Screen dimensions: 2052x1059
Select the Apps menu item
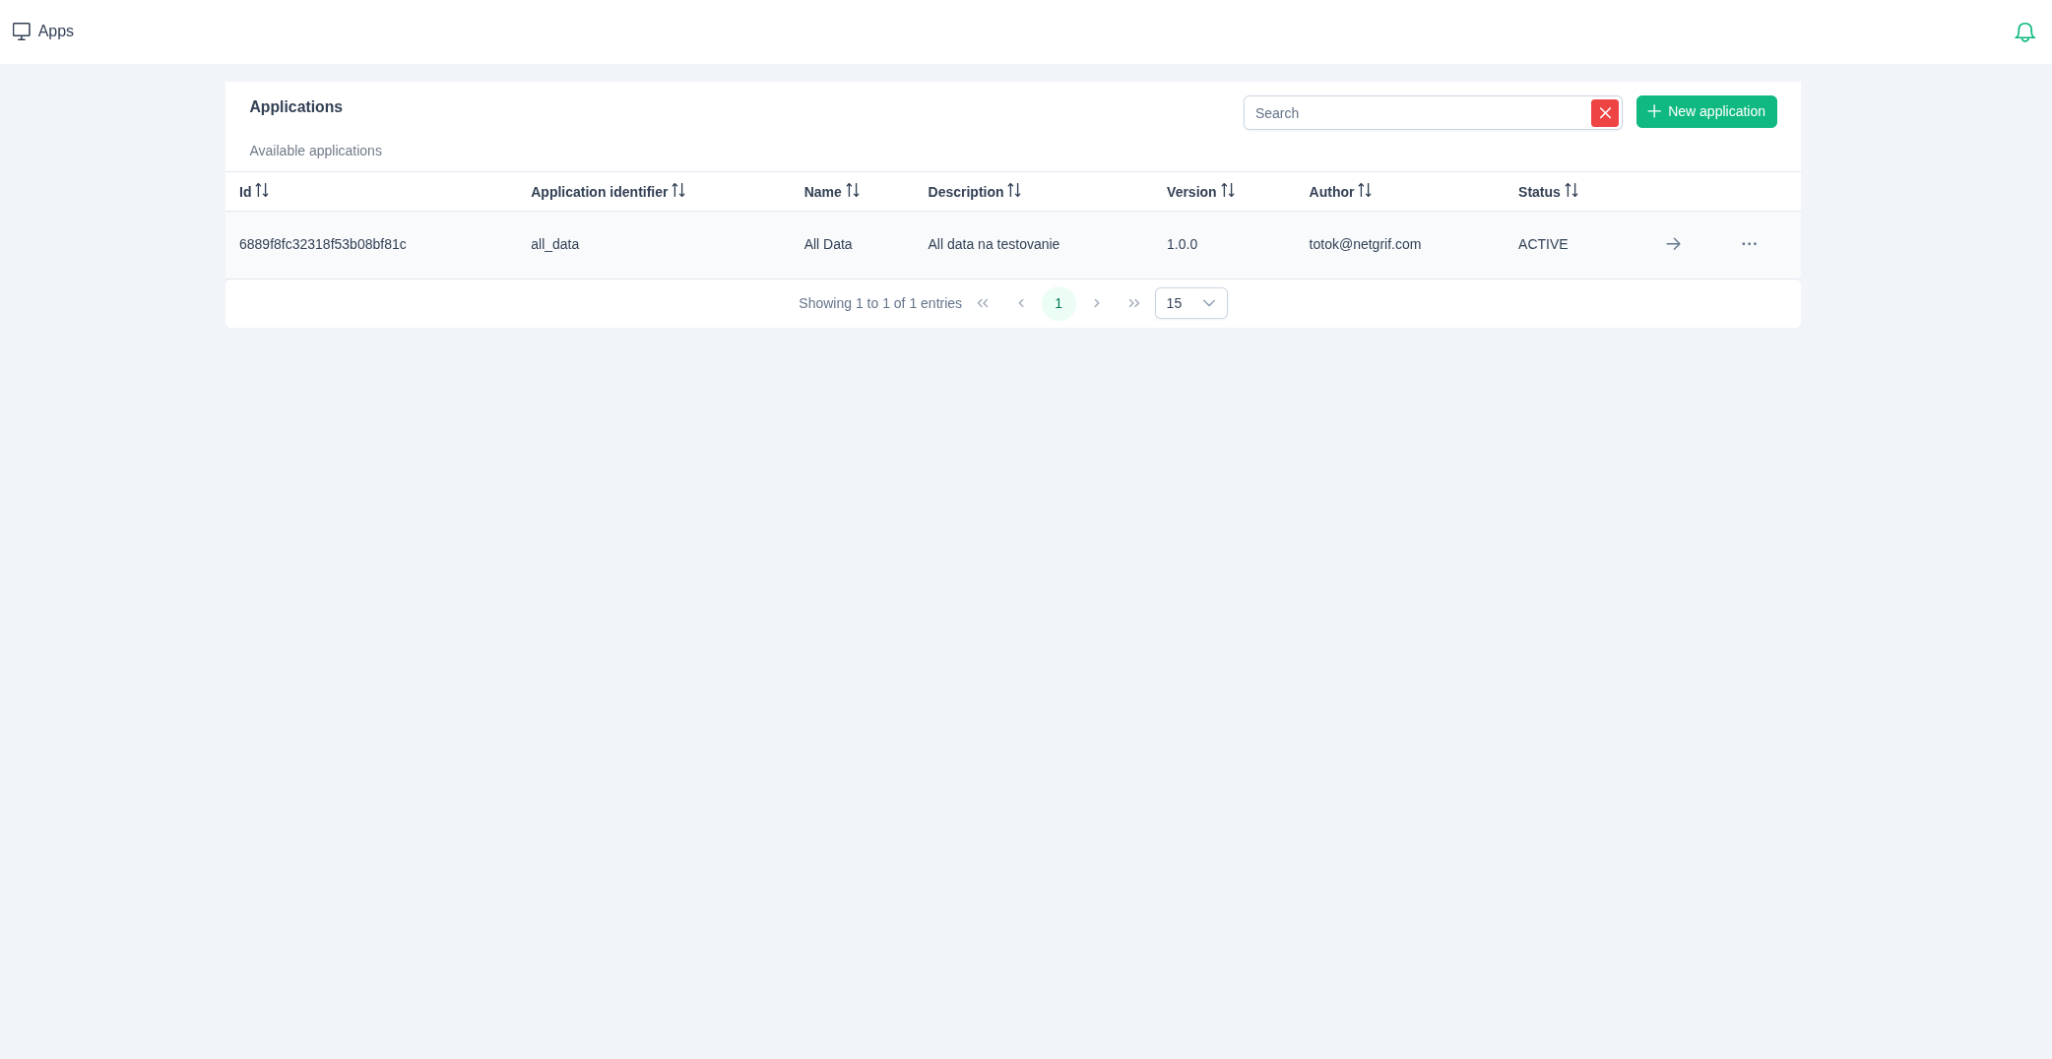click(x=43, y=31)
